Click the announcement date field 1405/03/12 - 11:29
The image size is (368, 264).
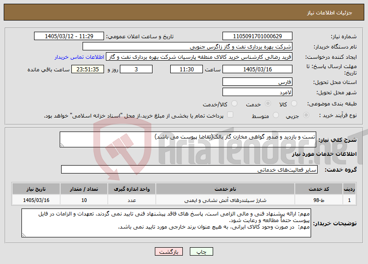point(69,36)
